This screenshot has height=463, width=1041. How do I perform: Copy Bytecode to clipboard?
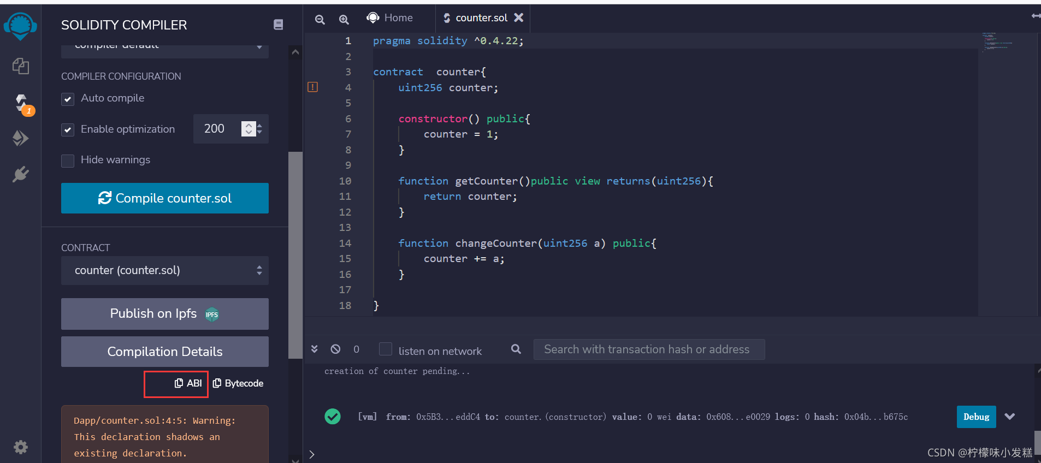click(238, 383)
